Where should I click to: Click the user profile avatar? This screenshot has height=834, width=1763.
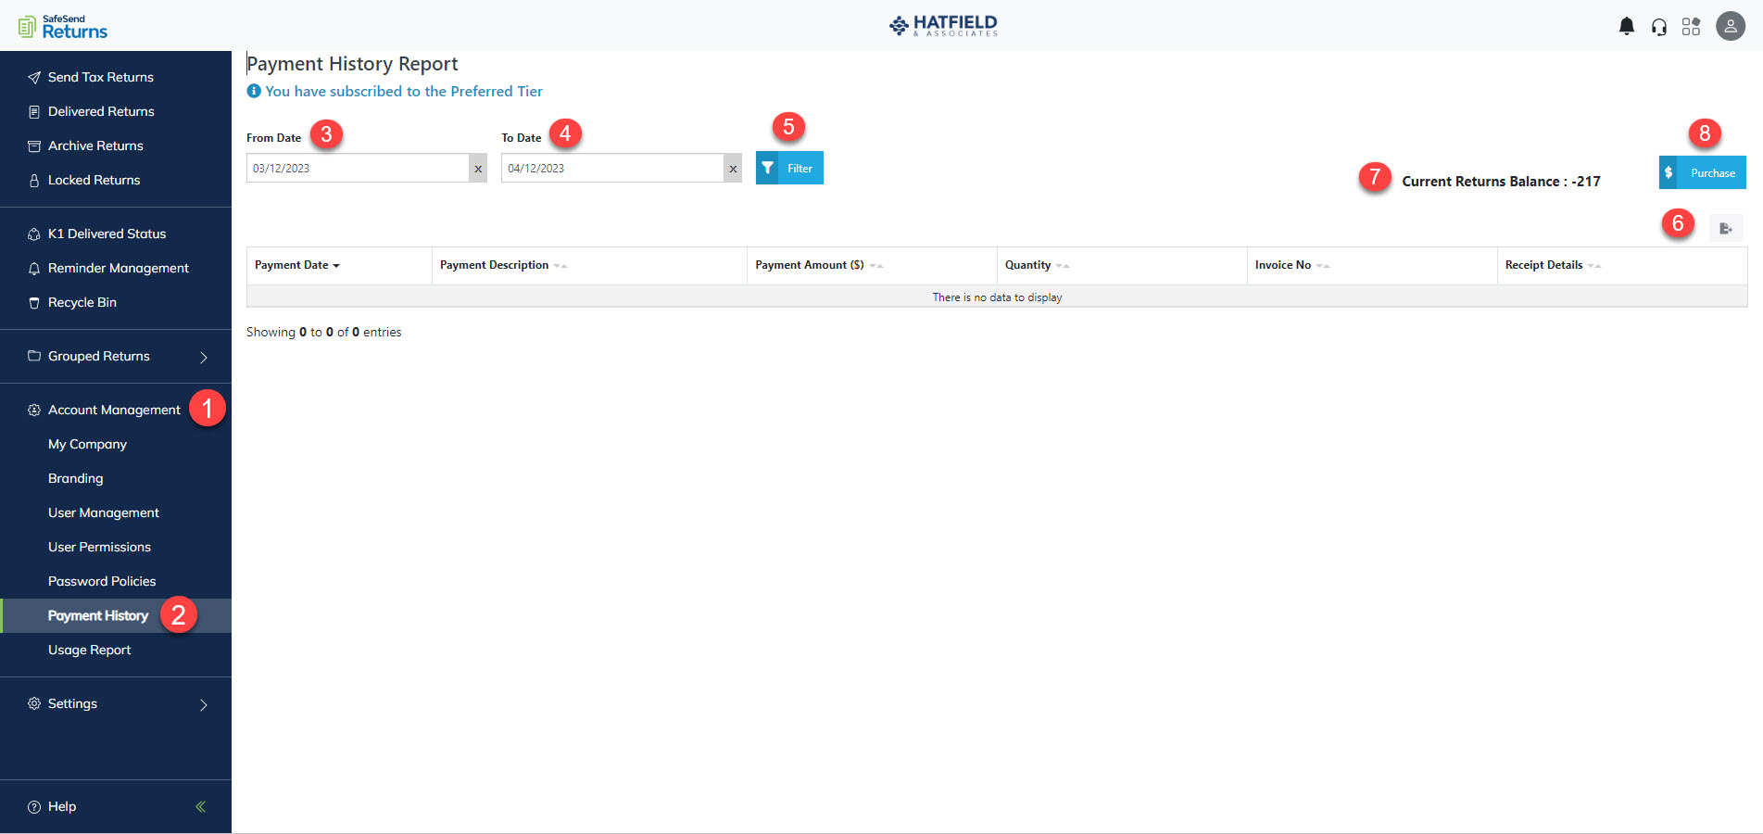pyautogui.click(x=1731, y=26)
